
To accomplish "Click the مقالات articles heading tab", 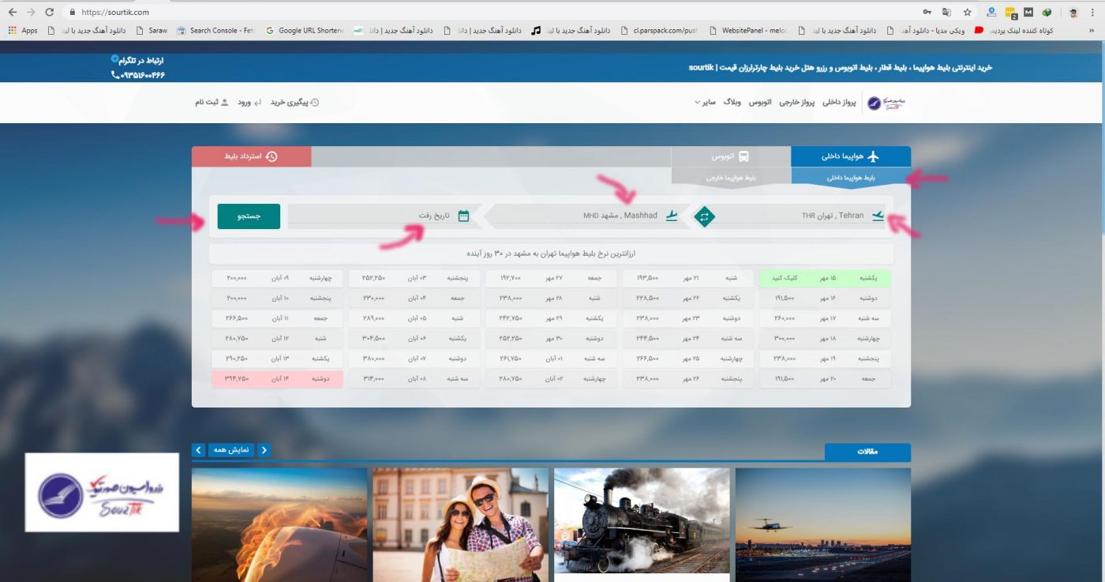I will [867, 452].
